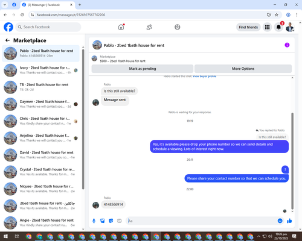Viewport: 302px width, 241px height.
Task: Open Windows notification center
Action: (294, 236)
